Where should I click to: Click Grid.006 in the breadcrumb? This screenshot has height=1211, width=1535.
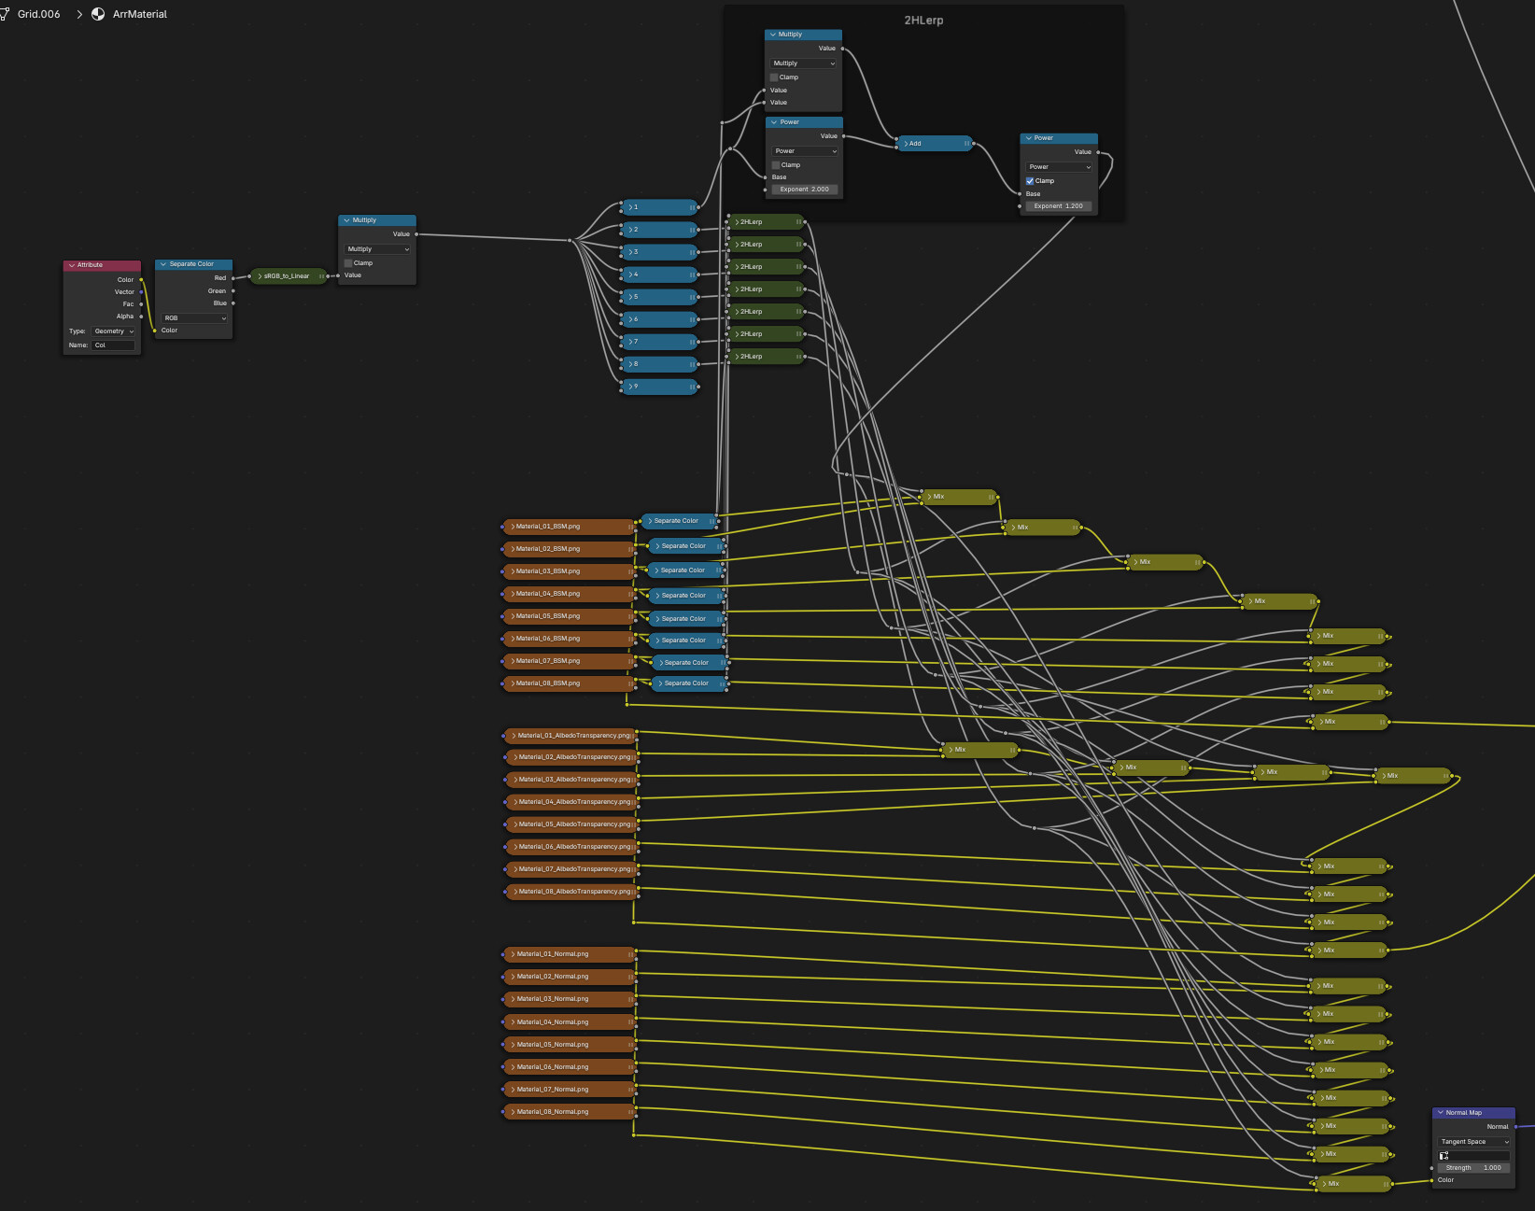[x=38, y=14]
